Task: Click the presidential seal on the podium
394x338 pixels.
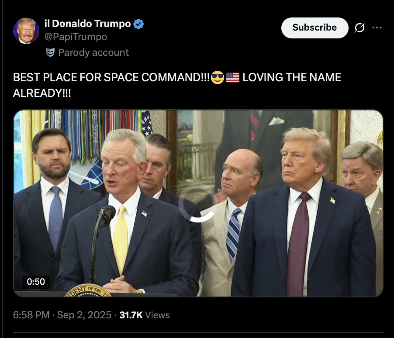Action: click(x=88, y=291)
